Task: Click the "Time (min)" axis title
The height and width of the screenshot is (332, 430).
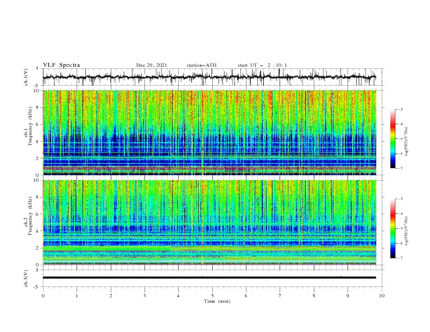Action: 217,301
